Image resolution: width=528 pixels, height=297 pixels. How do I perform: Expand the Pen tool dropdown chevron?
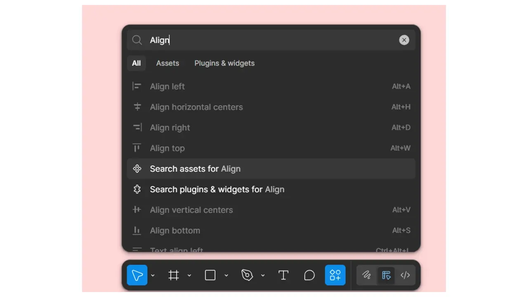point(263,276)
